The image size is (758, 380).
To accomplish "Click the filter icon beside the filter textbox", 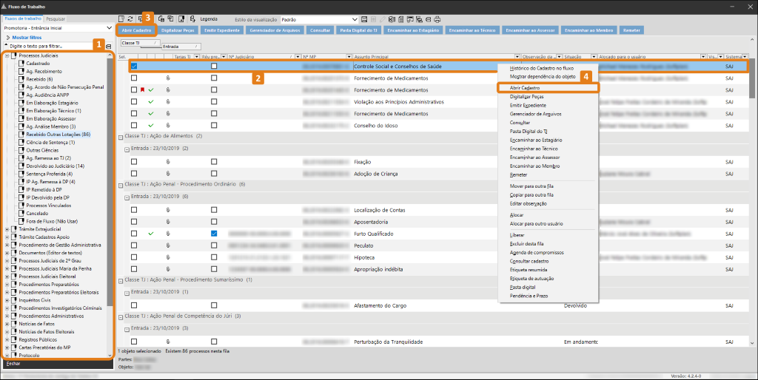I will point(108,47).
